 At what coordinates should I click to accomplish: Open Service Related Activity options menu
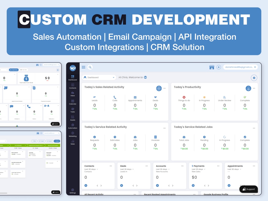(x=165, y=128)
